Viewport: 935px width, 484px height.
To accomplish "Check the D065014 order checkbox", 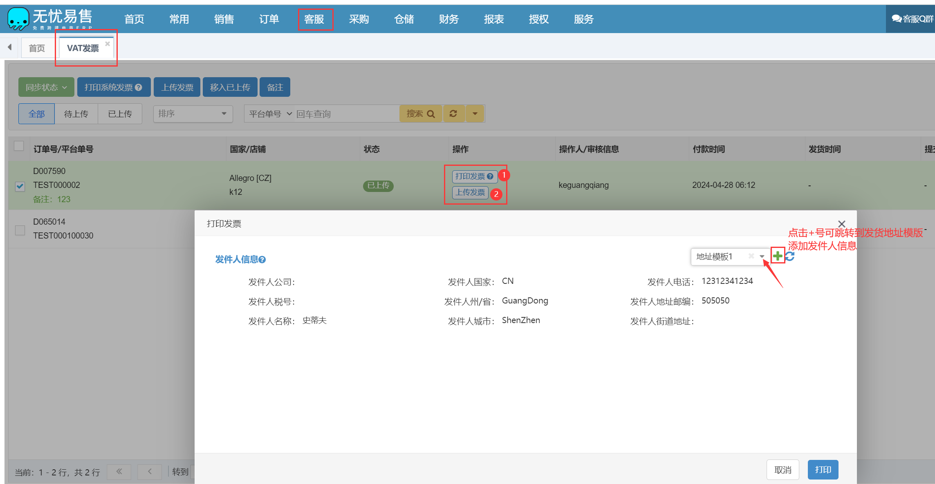I will click(x=20, y=230).
